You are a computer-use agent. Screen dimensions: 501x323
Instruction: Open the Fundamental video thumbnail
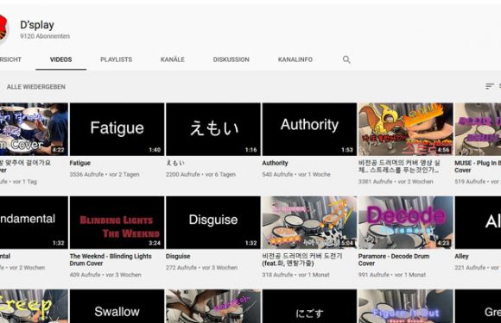(x=34, y=222)
